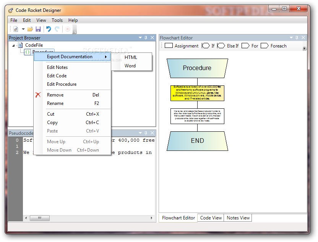Click the pseudocode horizontal scrollbar thumb

(39, 218)
